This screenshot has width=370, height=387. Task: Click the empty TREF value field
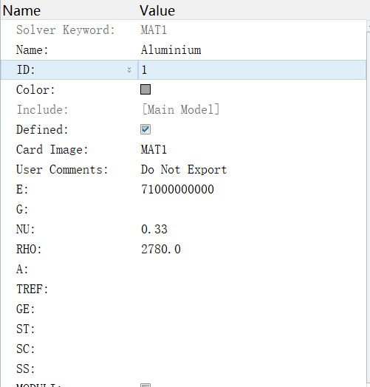pos(252,289)
